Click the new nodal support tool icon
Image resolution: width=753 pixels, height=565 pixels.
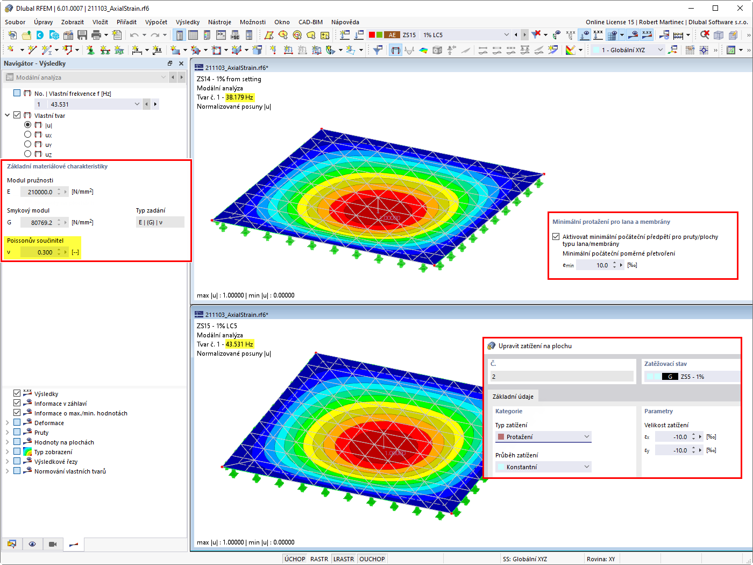pyautogui.click(x=90, y=50)
